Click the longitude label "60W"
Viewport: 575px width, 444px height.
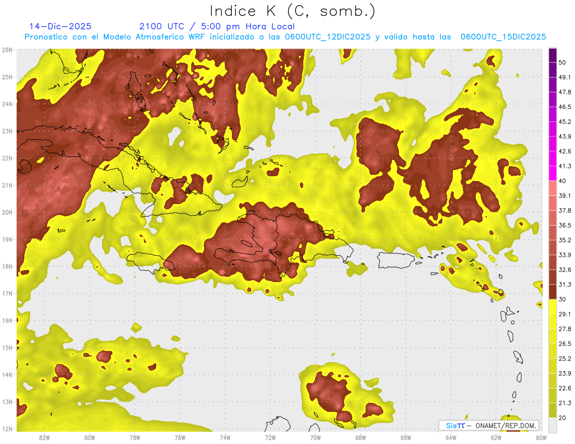pos(541,437)
